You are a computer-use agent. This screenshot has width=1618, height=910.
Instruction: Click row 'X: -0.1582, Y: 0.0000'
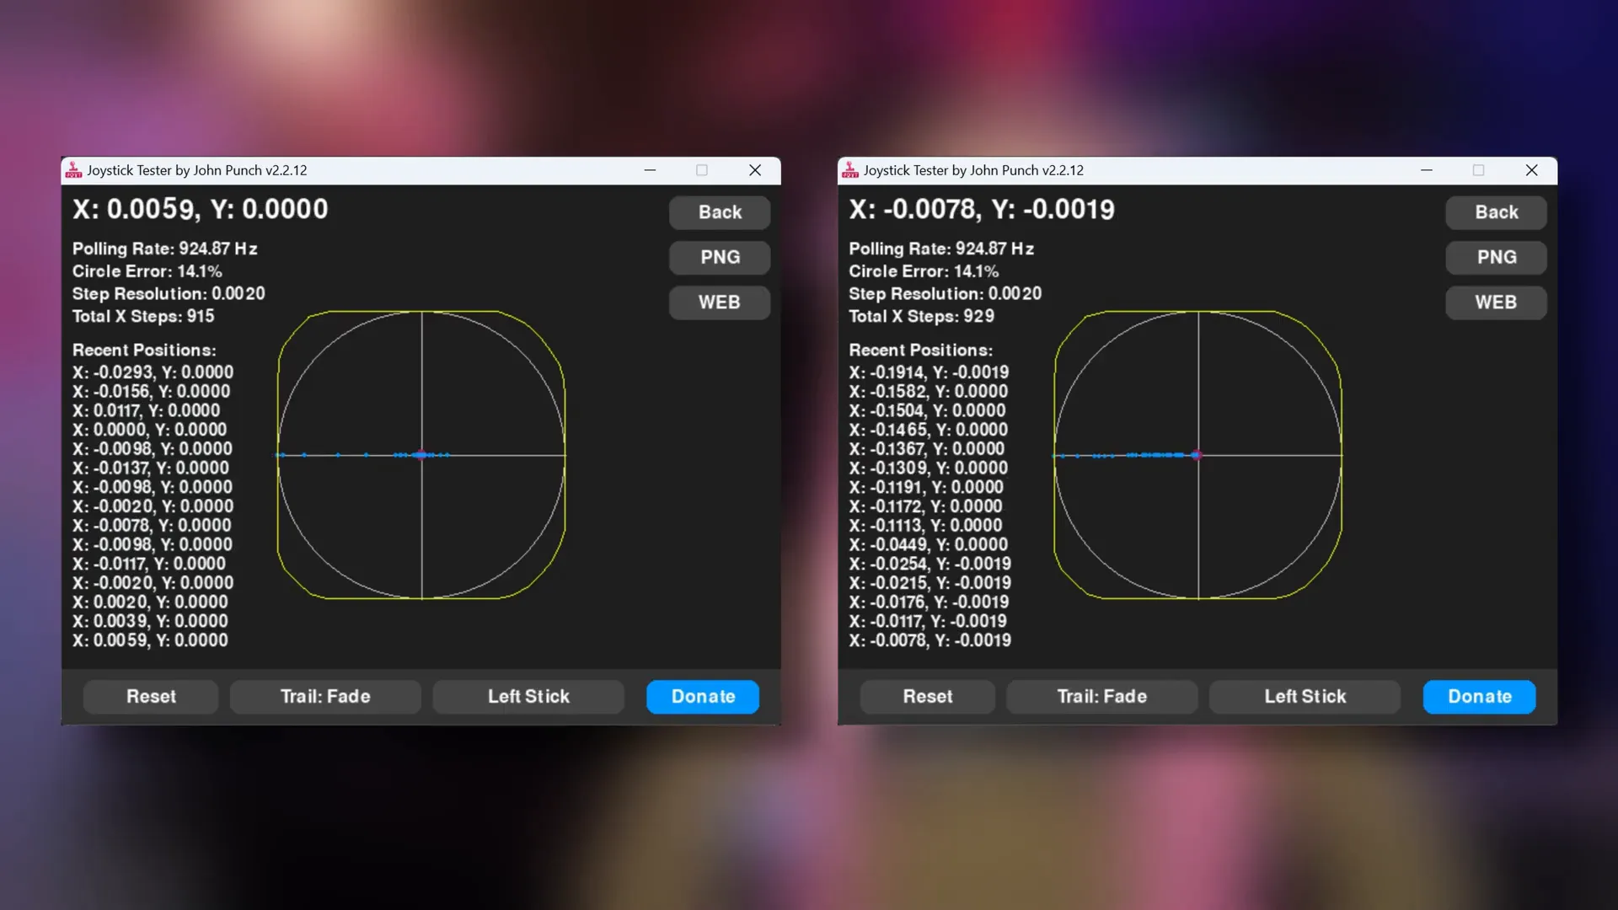(928, 392)
